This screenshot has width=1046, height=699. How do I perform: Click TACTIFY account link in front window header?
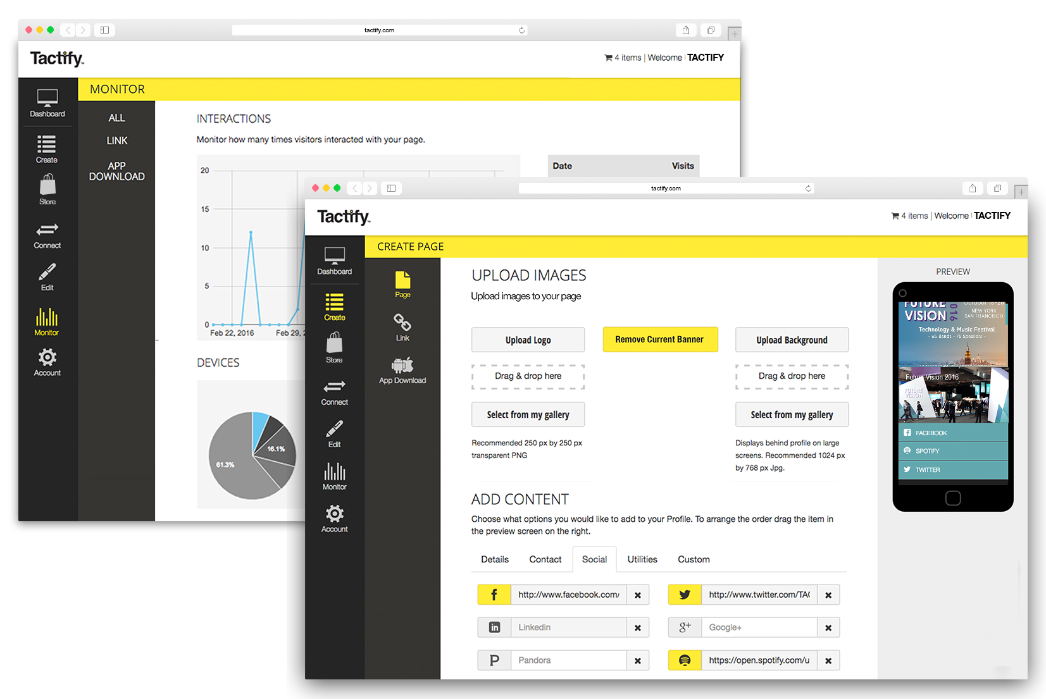(x=992, y=216)
